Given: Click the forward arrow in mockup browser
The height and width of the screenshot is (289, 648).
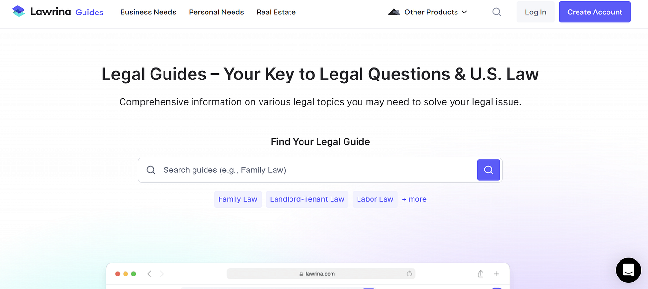Looking at the screenshot, I should point(162,274).
